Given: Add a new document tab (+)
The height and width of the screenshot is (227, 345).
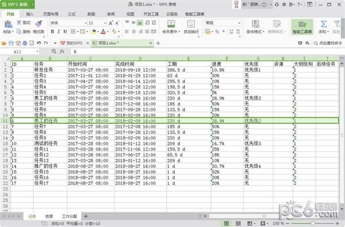Looking at the screenshot, I should tap(158, 43).
